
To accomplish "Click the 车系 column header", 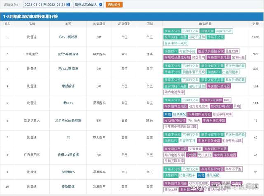I will [x=68, y=24].
